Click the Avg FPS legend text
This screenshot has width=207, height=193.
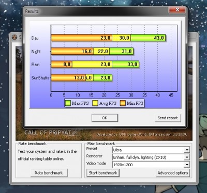pyautogui.click(x=108, y=103)
